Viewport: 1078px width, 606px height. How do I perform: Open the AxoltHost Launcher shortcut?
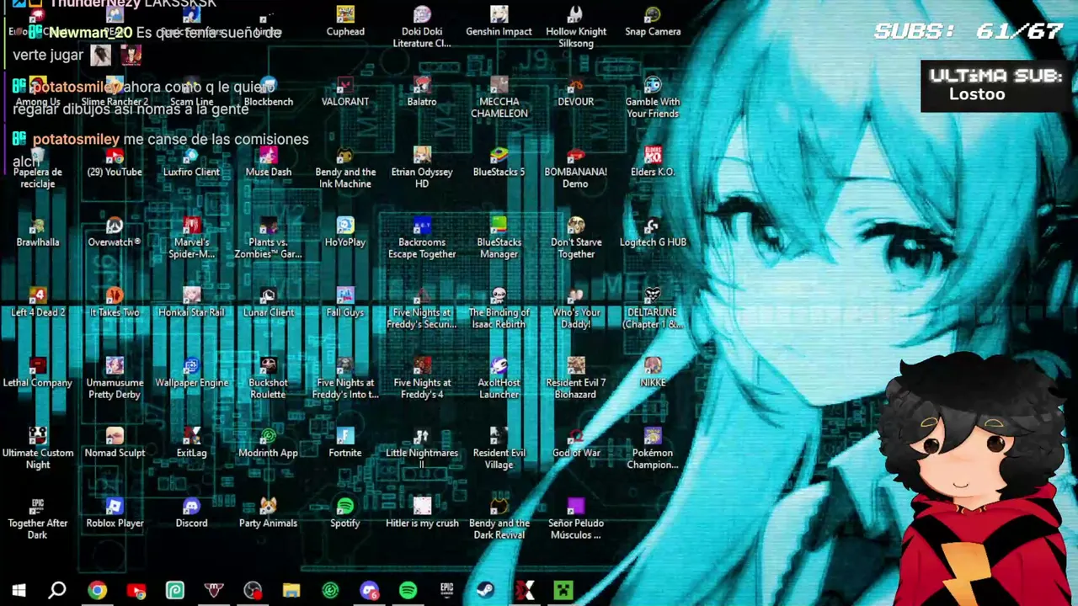pyautogui.click(x=499, y=379)
